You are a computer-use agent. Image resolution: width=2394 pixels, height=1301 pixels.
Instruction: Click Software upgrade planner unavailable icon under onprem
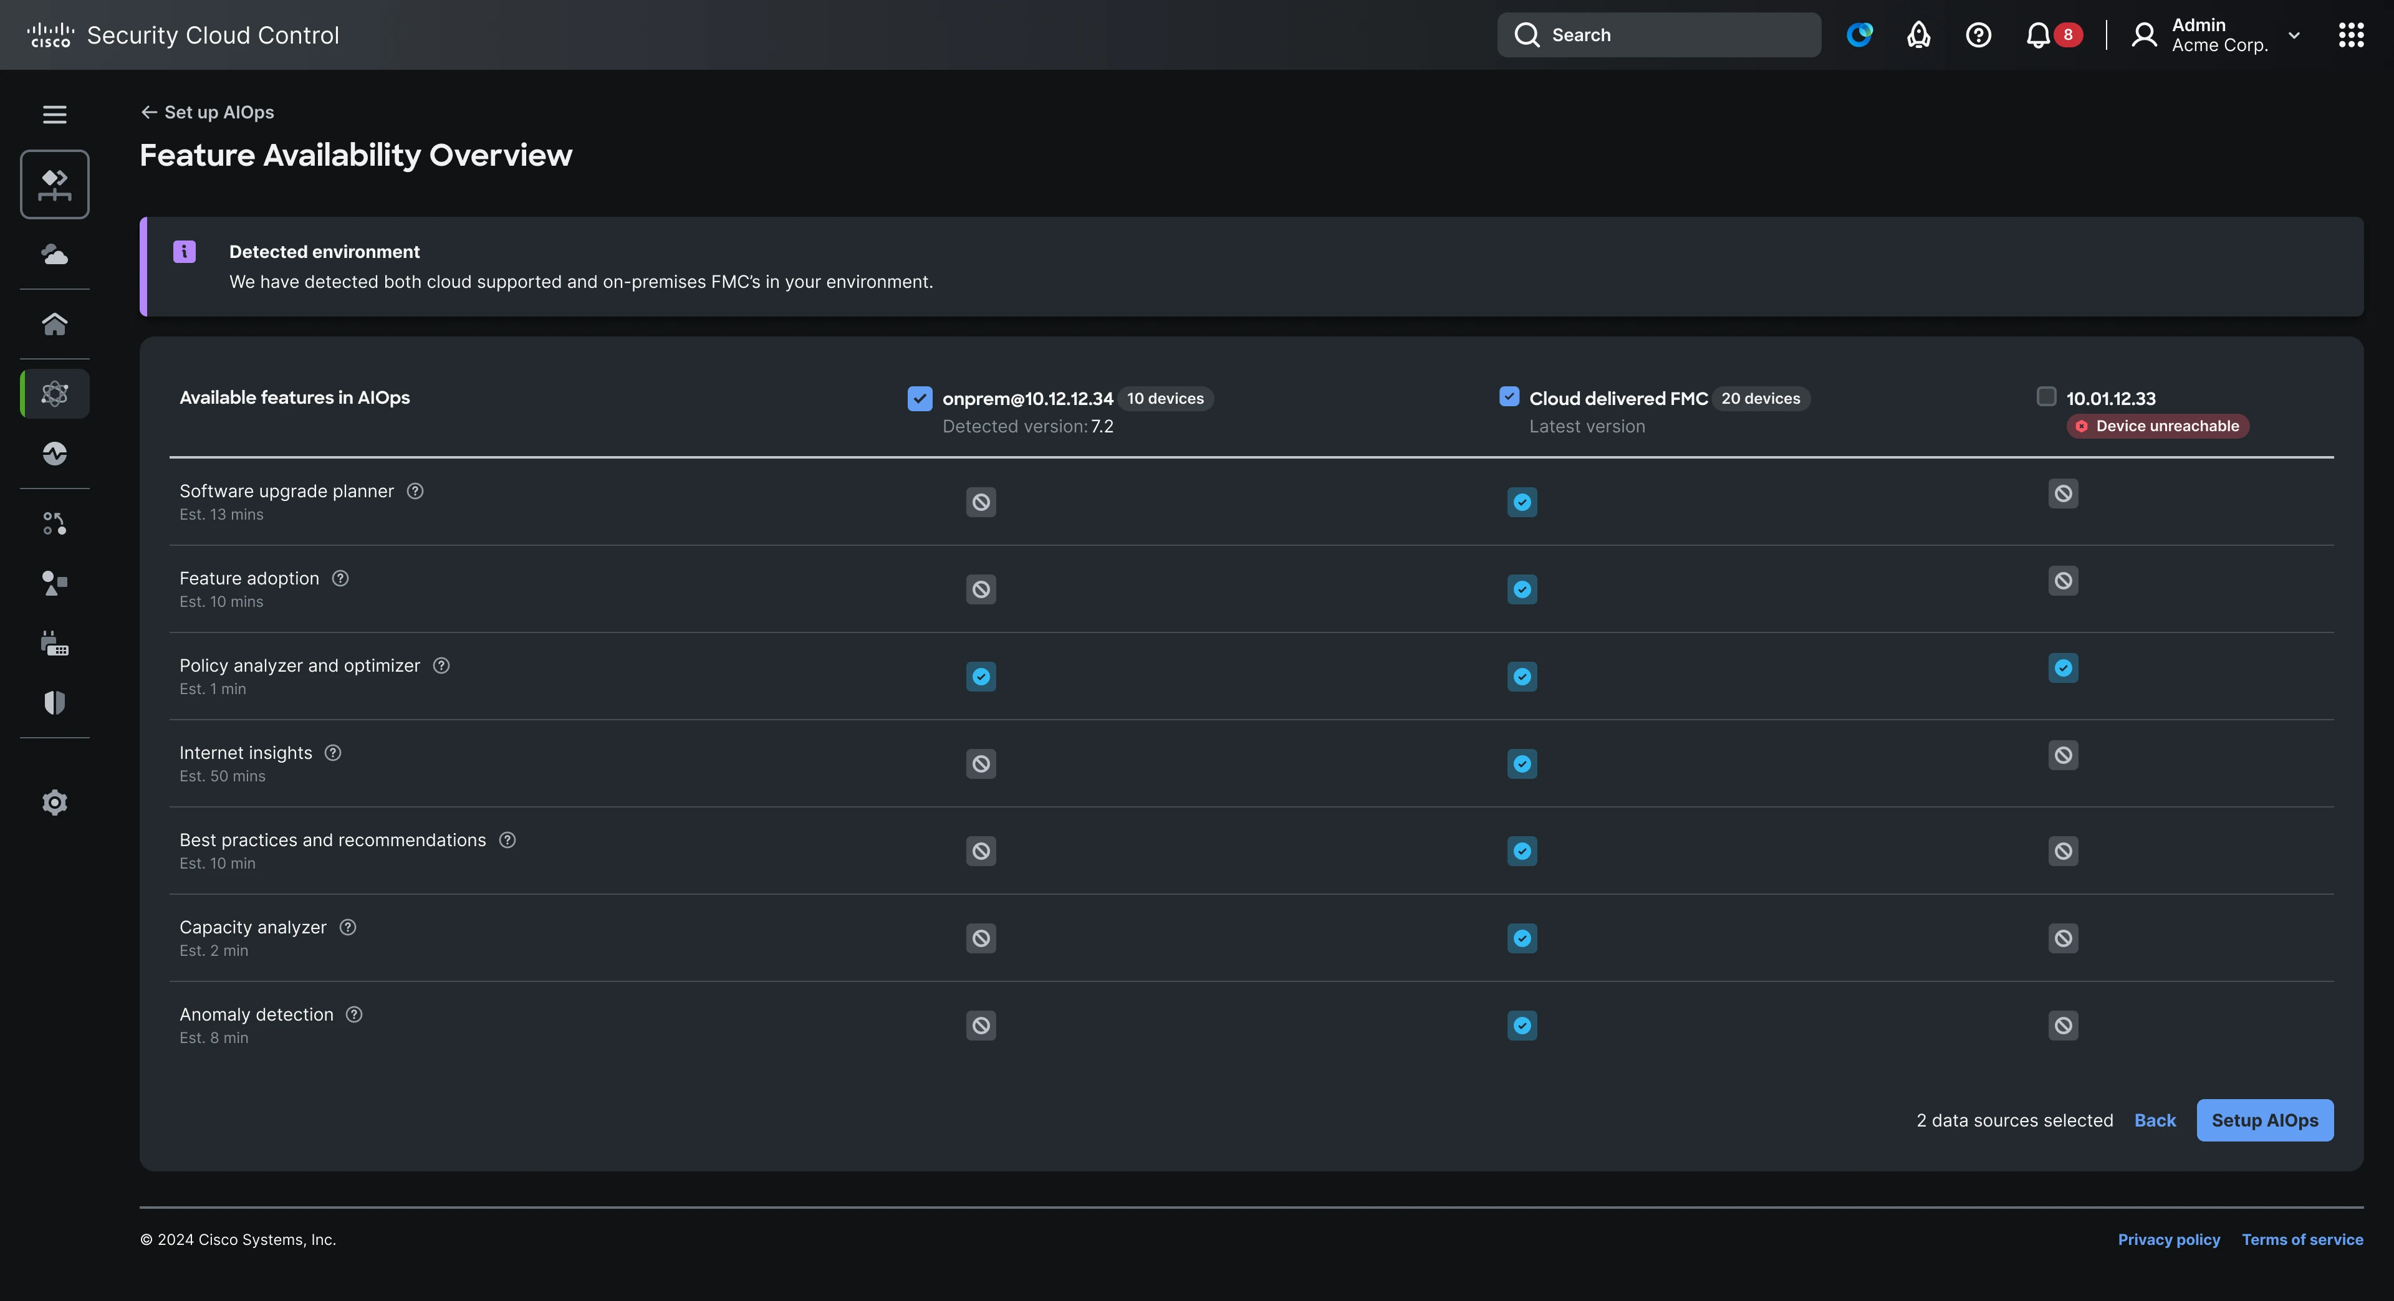click(x=981, y=502)
